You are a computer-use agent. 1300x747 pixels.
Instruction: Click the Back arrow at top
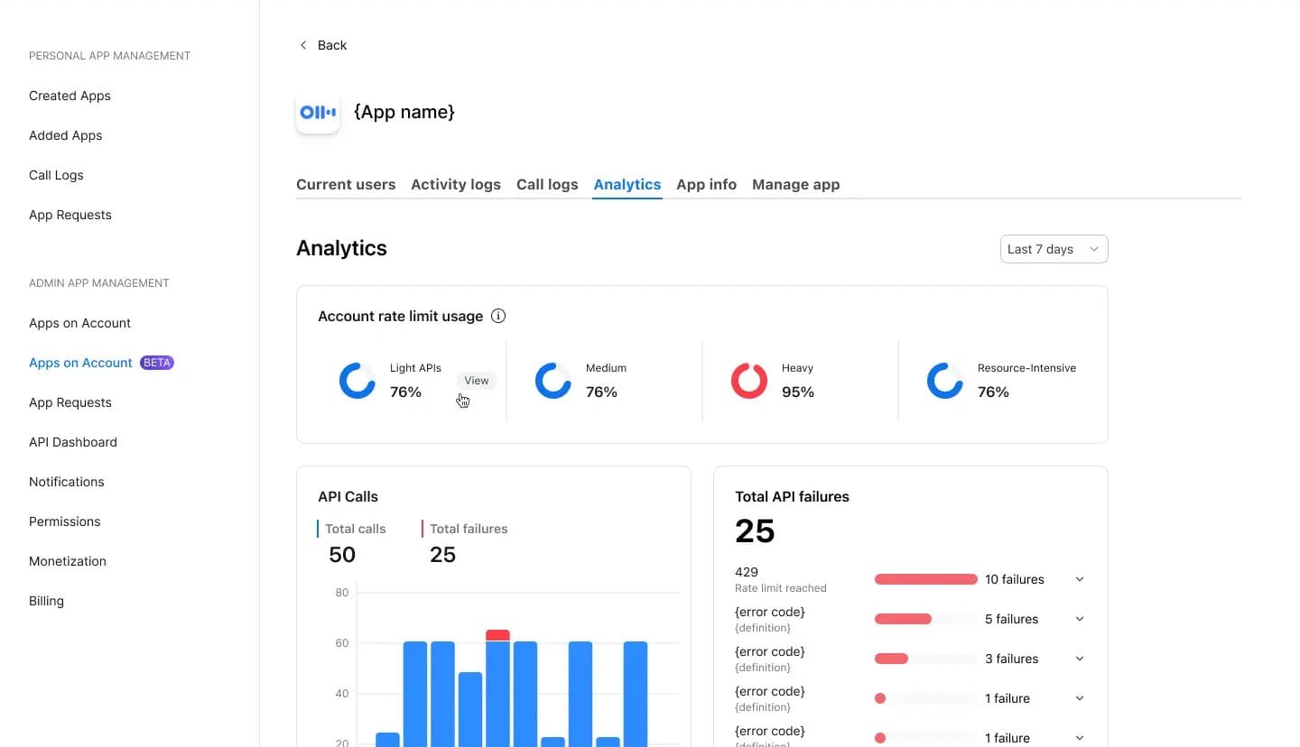(x=303, y=45)
